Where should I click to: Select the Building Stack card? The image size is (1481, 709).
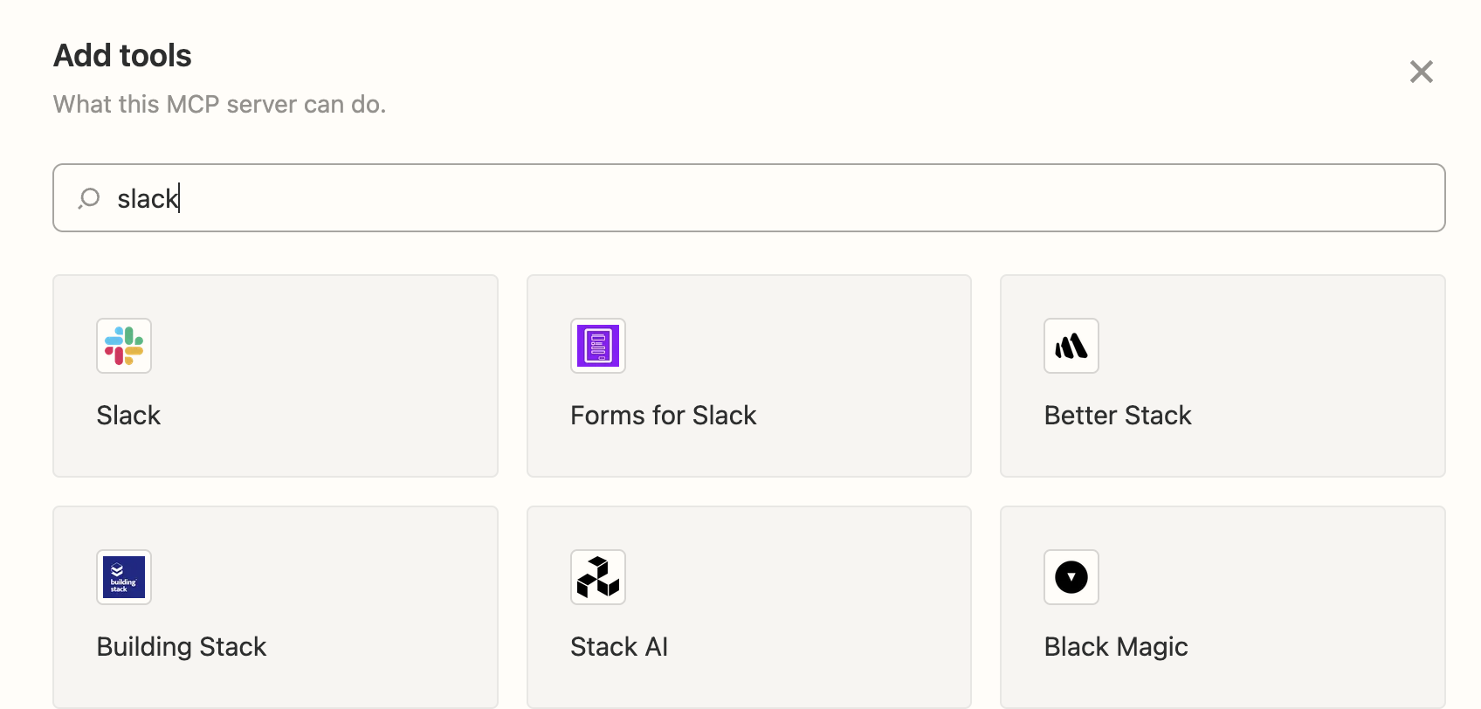pos(275,608)
